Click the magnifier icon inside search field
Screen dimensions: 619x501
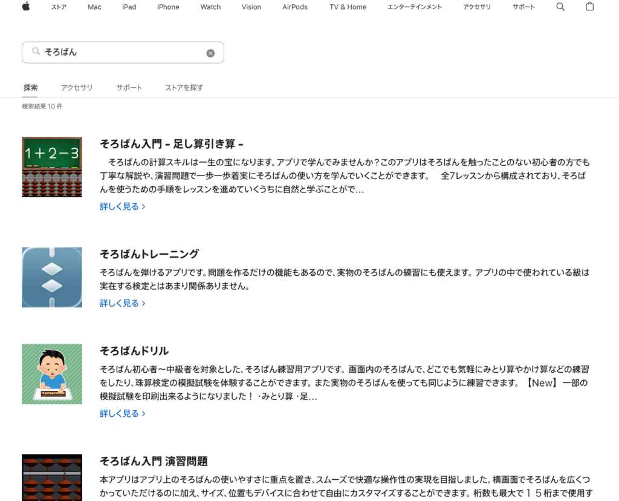[36, 52]
